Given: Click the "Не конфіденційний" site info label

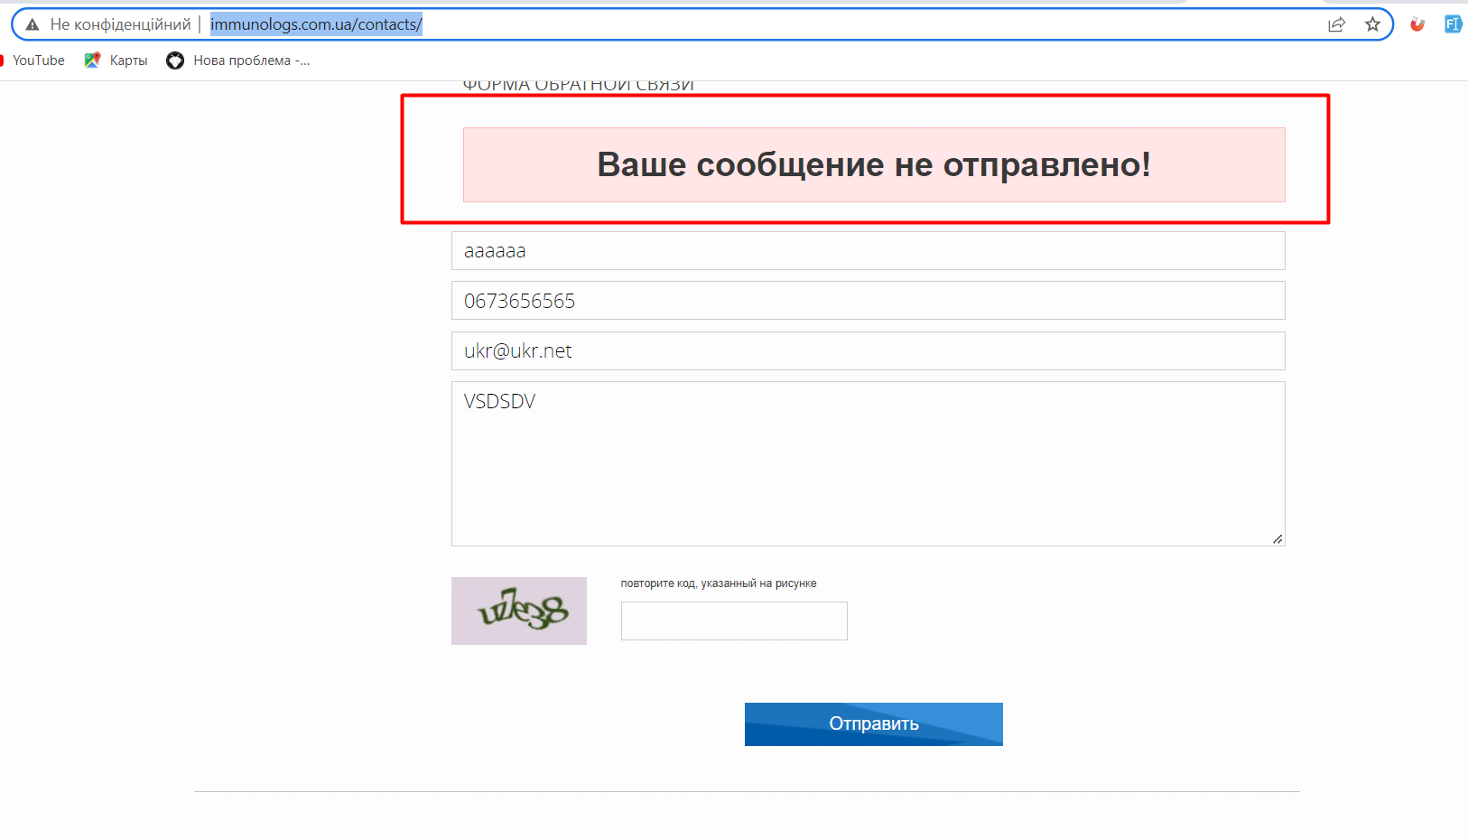Looking at the screenshot, I should (120, 24).
